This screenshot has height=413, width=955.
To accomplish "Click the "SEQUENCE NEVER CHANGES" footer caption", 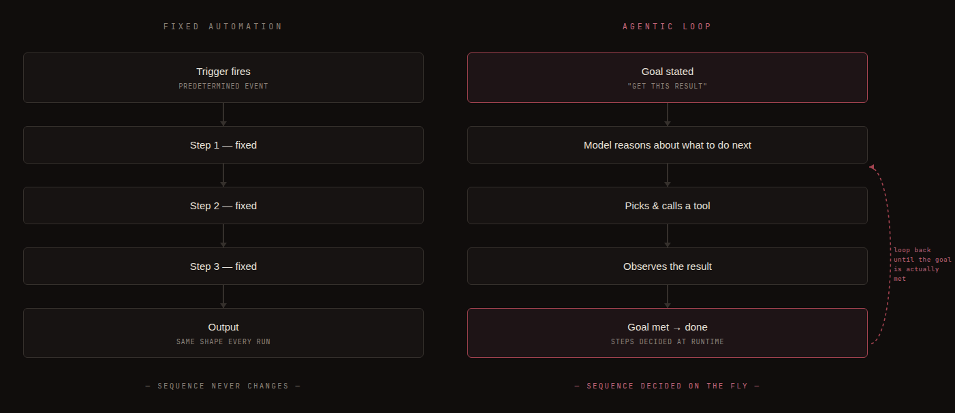I will tap(223, 386).
